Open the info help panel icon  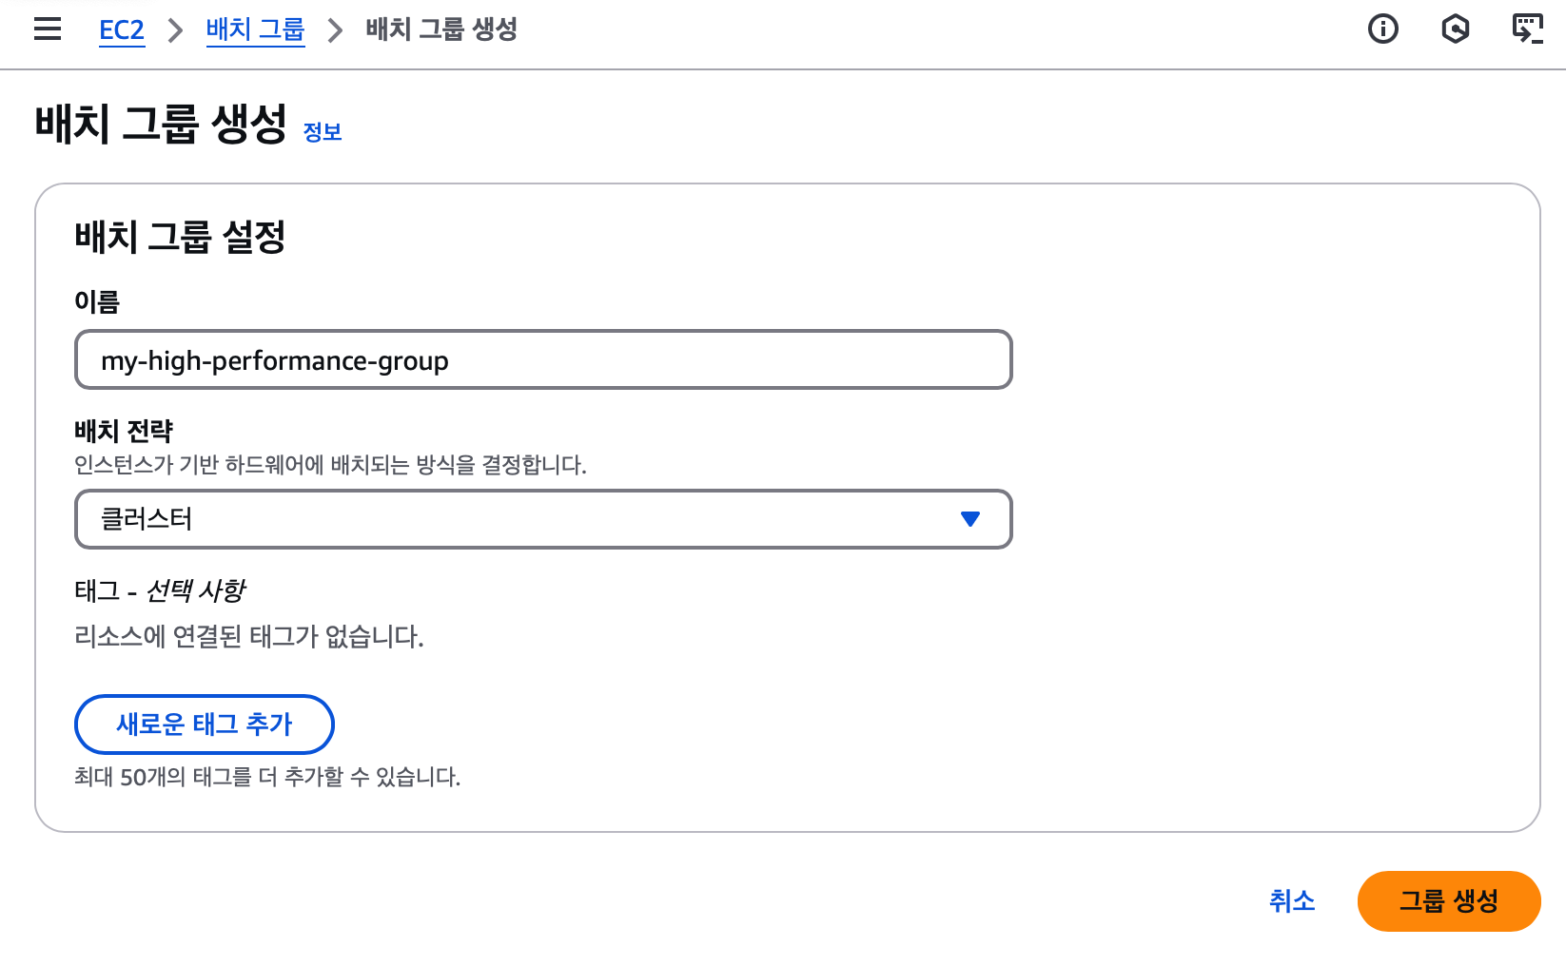pyautogui.click(x=1382, y=29)
